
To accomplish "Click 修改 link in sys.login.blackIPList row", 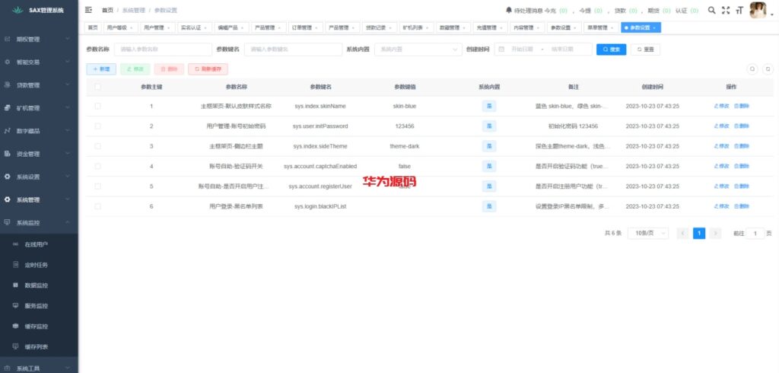I will coord(721,206).
